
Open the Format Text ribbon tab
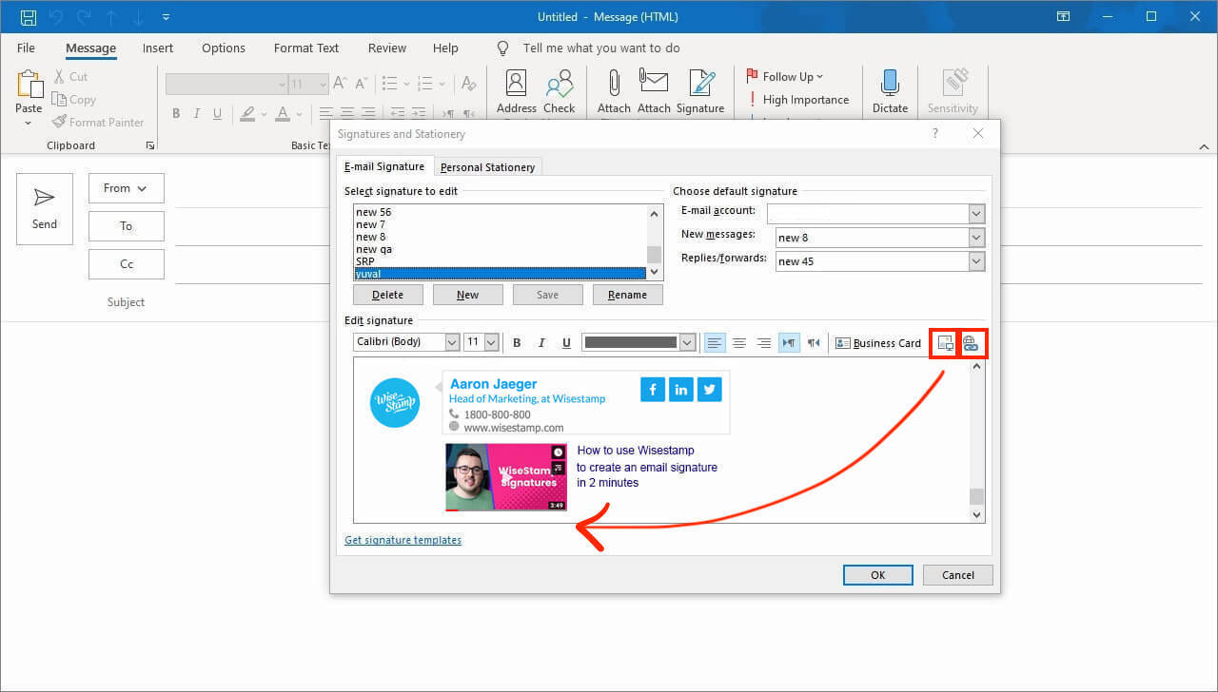(305, 48)
